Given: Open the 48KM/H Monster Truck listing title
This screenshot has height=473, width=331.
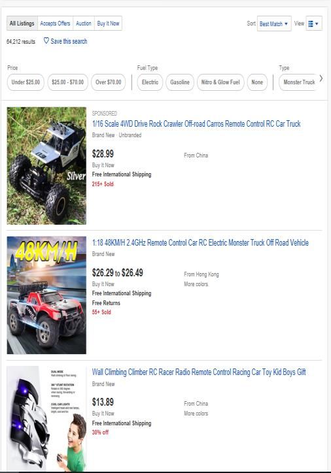Looking at the screenshot, I should coord(200,243).
